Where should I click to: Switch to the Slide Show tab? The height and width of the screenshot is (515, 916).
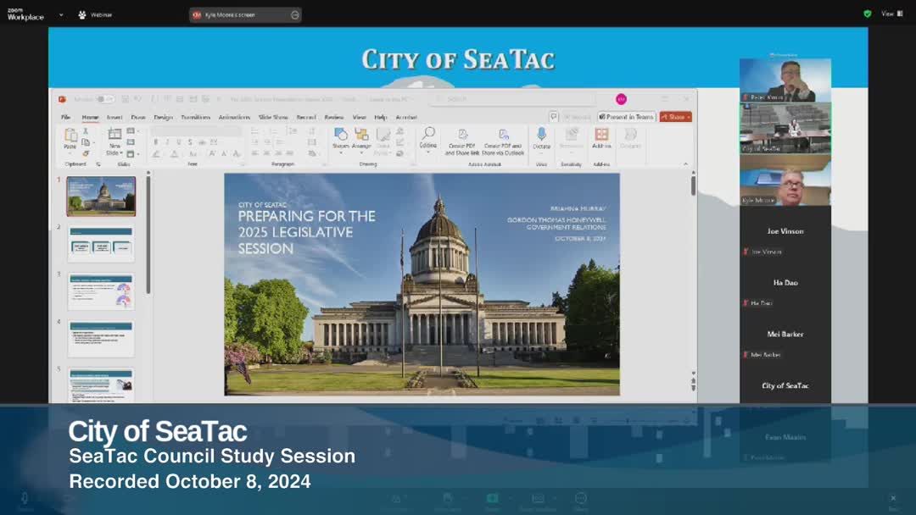[273, 117]
